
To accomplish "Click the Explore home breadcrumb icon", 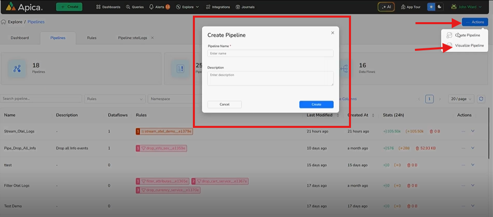I will [4, 22].
